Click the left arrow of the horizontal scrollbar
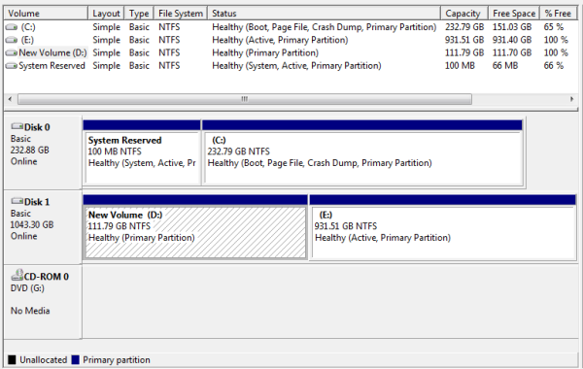This screenshot has width=583, height=369. point(11,99)
